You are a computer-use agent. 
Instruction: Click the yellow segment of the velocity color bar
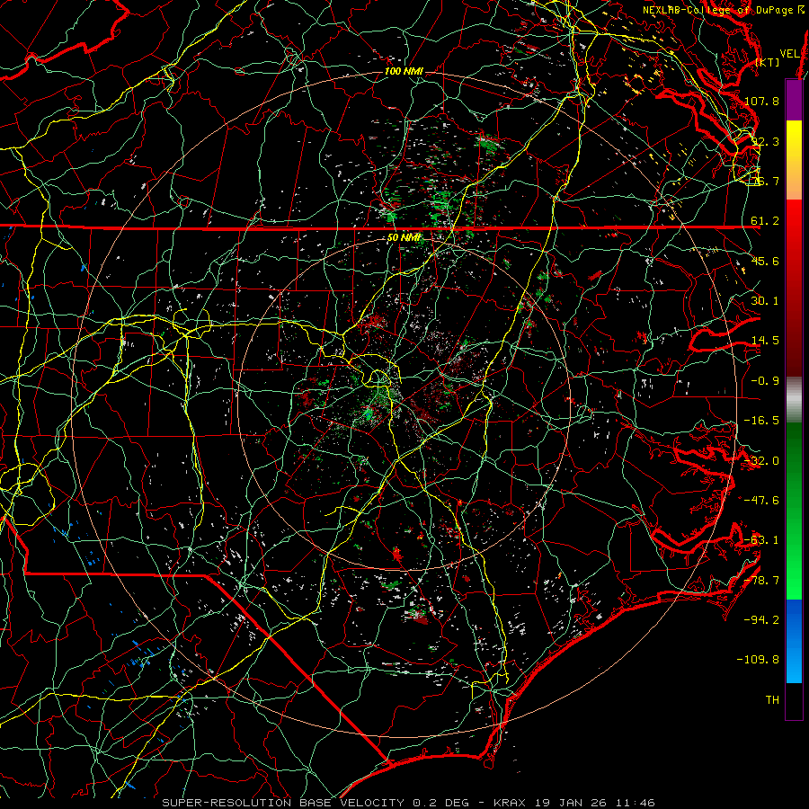[x=794, y=160]
